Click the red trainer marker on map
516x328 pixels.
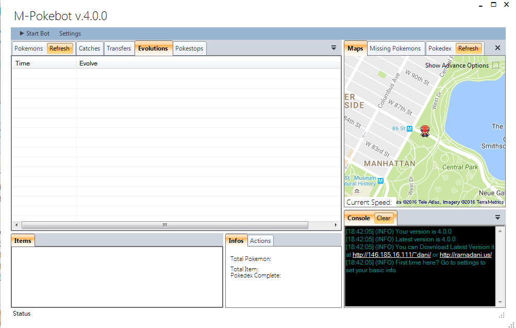425,131
